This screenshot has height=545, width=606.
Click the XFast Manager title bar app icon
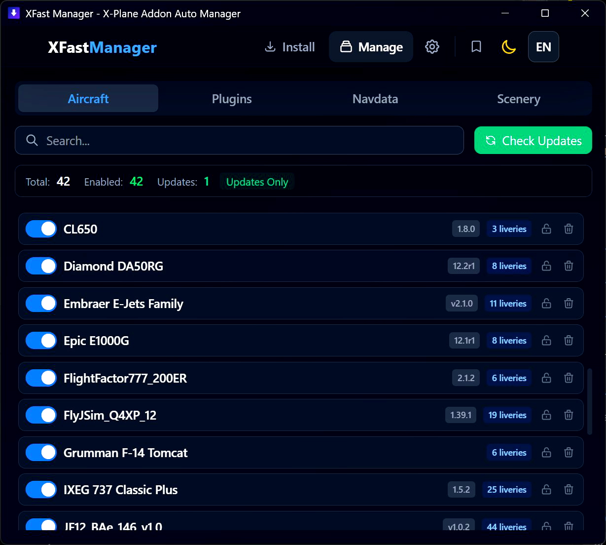14,13
